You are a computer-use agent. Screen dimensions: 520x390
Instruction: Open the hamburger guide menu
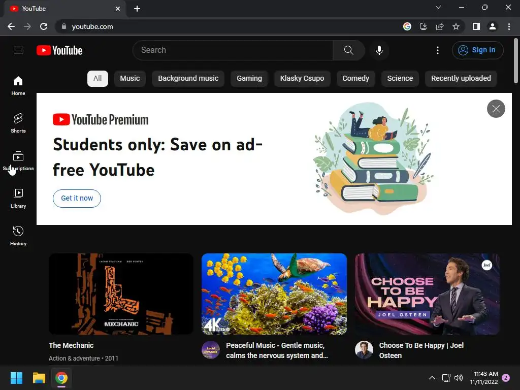click(x=18, y=50)
